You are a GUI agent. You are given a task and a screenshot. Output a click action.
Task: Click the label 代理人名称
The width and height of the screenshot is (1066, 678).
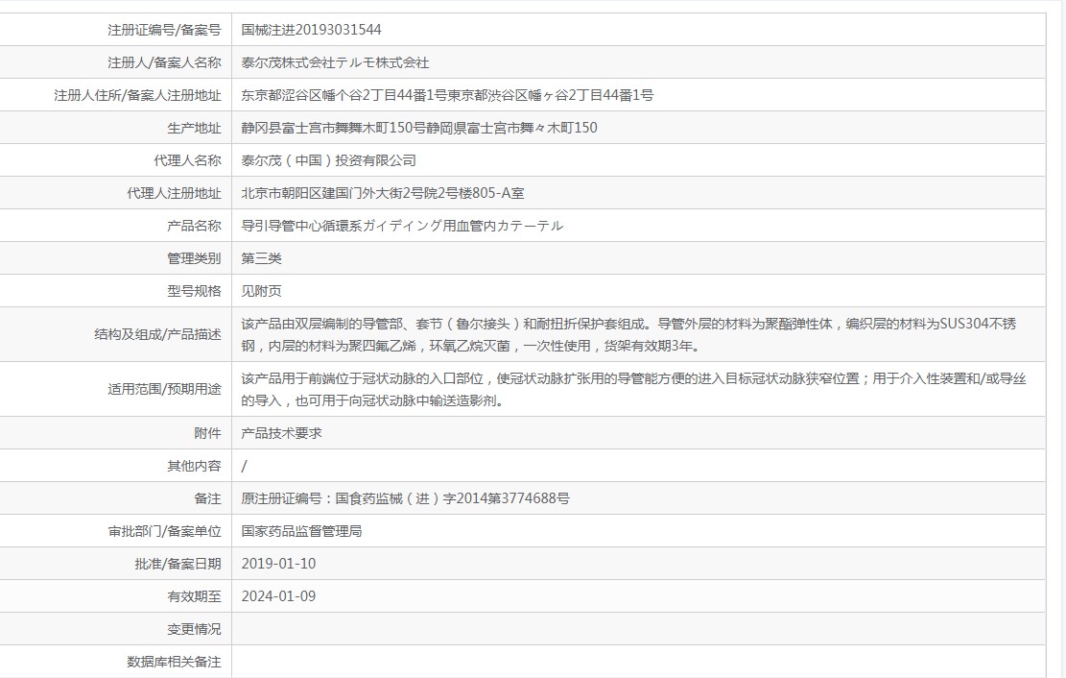click(x=188, y=160)
